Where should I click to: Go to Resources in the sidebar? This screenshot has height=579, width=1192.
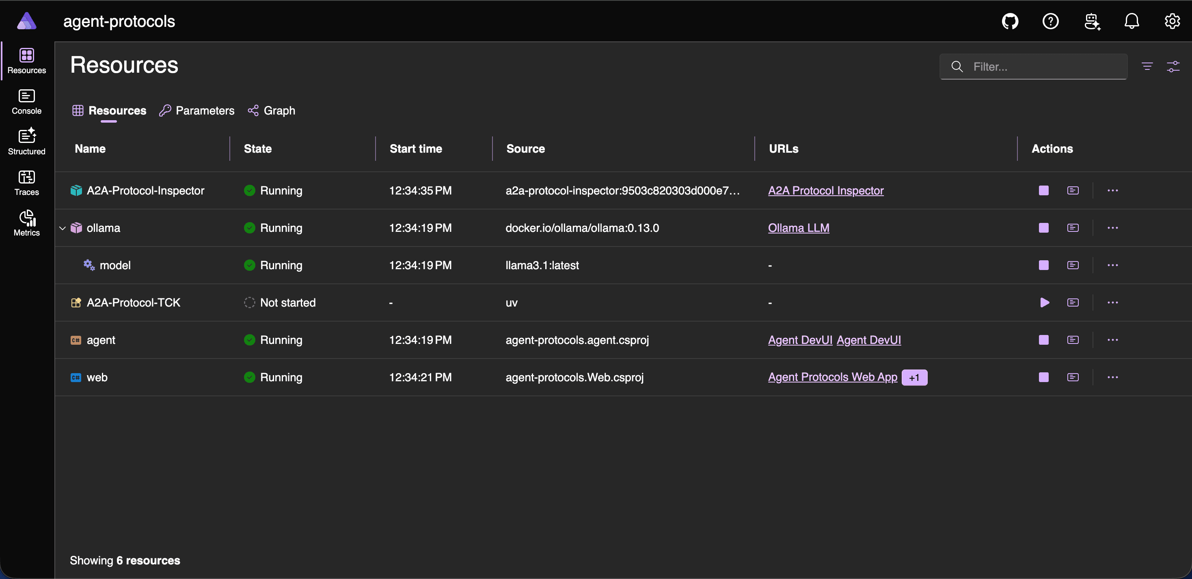[x=27, y=61]
